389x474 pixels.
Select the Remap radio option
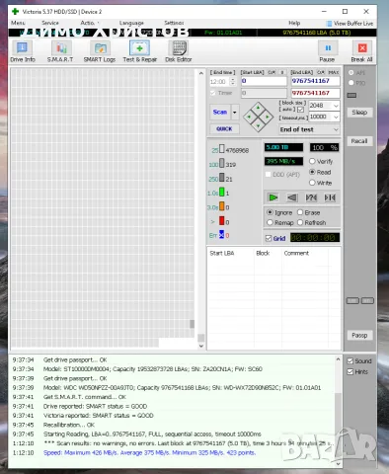point(270,222)
